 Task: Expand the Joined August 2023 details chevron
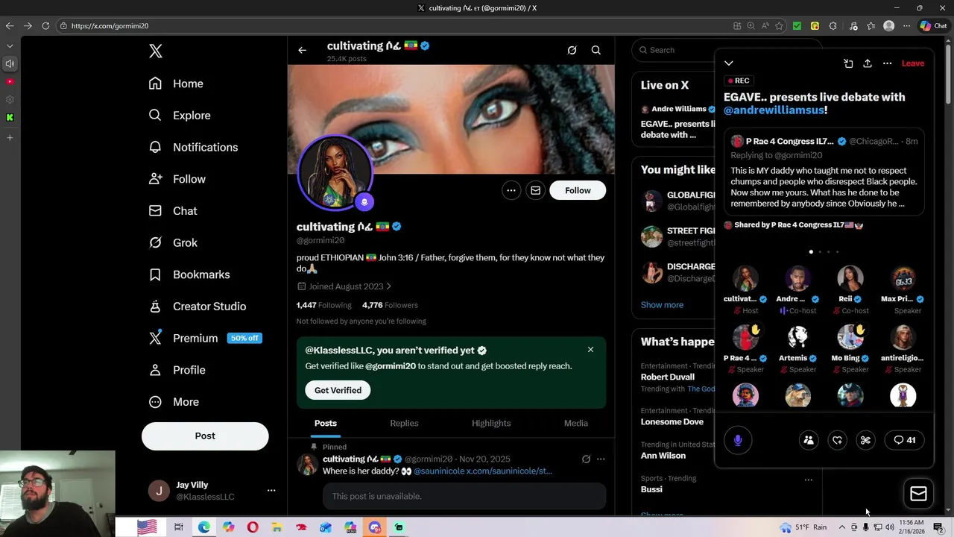coord(388,286)
